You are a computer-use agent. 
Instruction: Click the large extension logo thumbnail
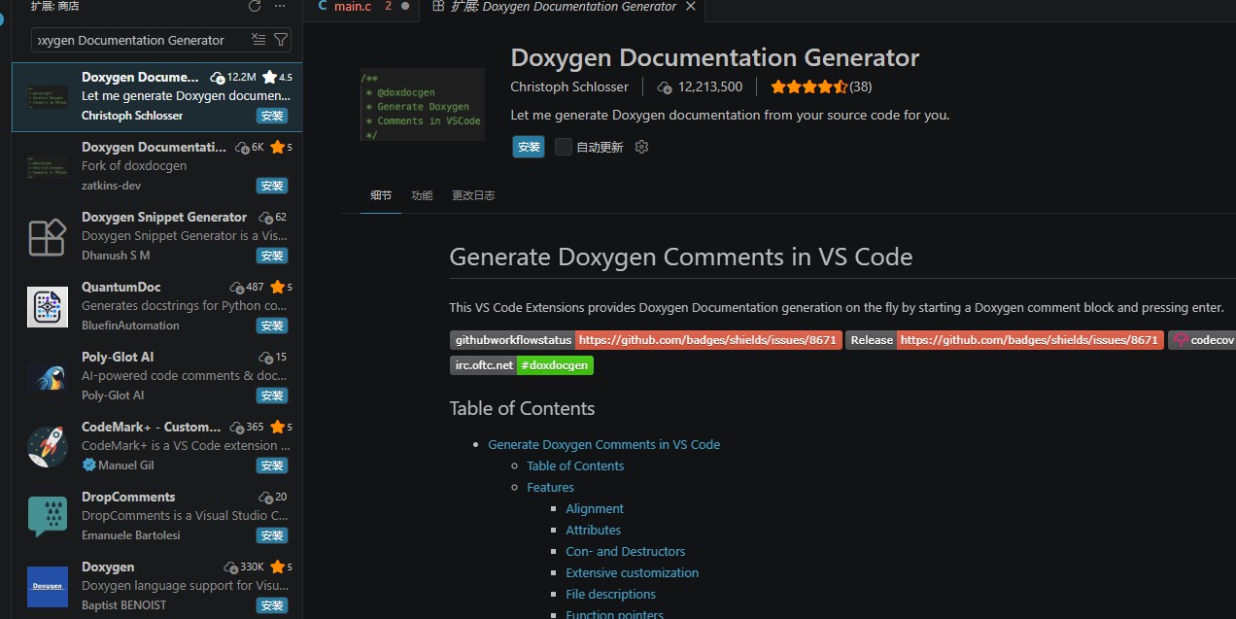click(422, 105)
